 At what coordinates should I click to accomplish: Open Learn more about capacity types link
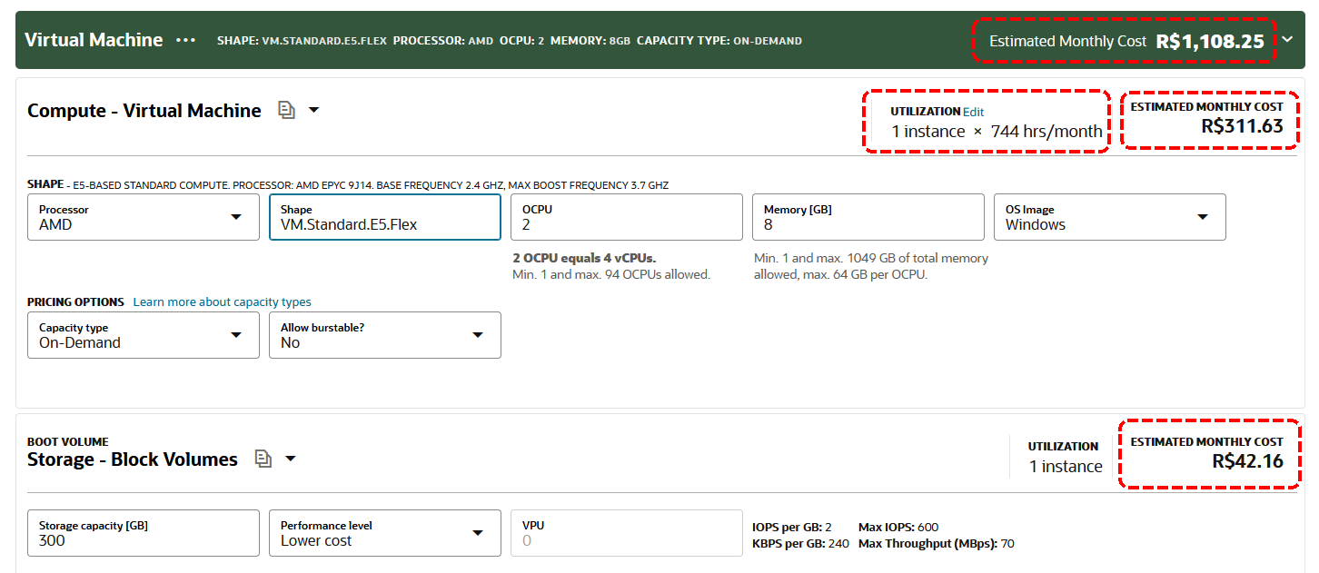tap(222, 302)
